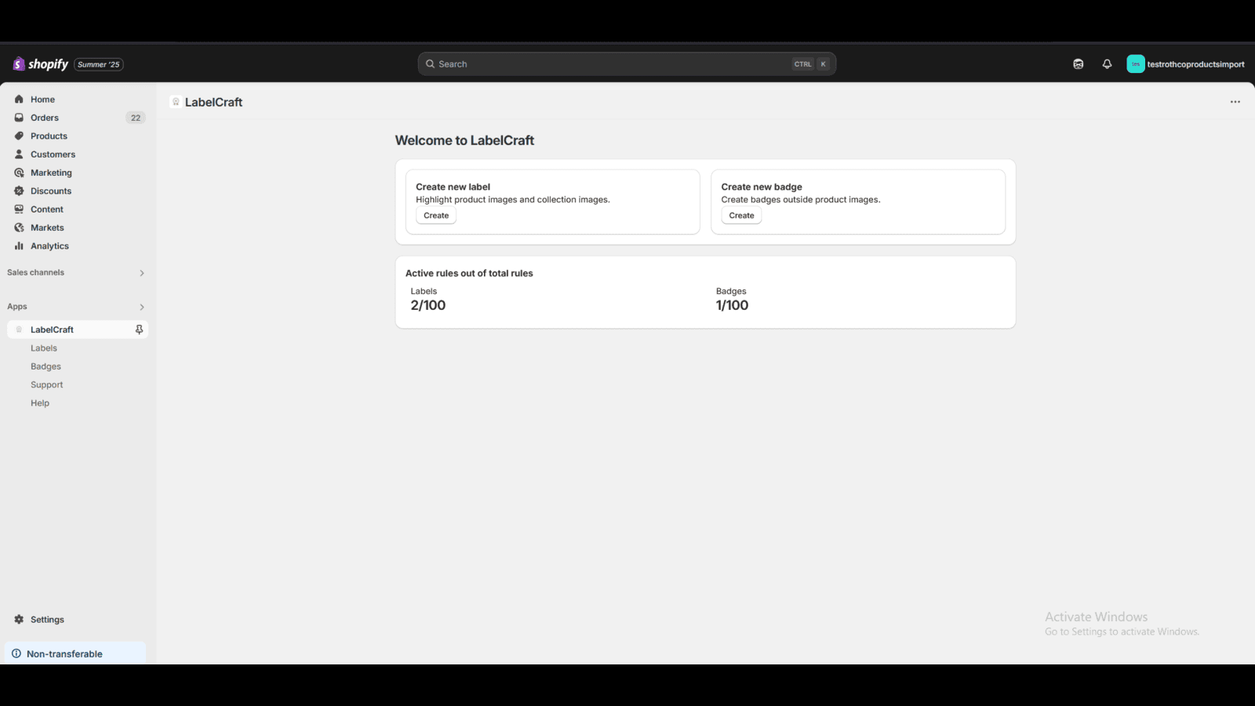This screenshot has height=706, width=1255.
Task: Expand the Apps section chevron
Action: 142,307
